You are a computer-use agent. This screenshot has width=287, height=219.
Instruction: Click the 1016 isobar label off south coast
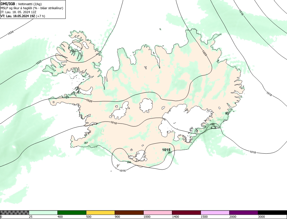coord(123,171)
